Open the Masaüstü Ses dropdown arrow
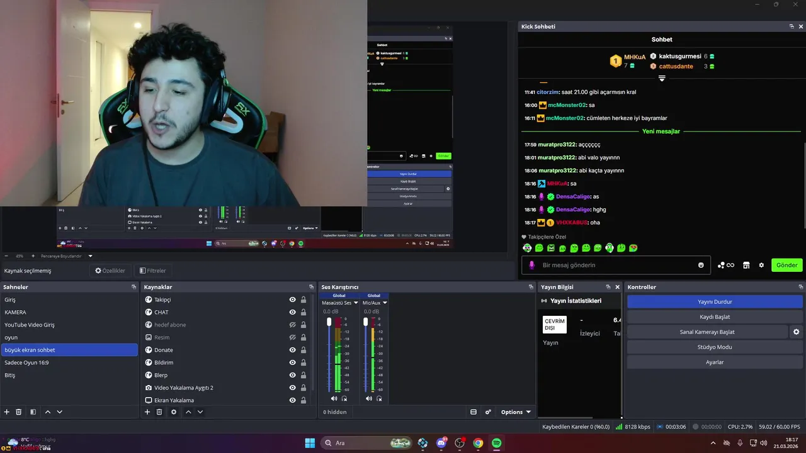Image resolution: width=806 pixels, height=453 pixels. click(356, 303)
